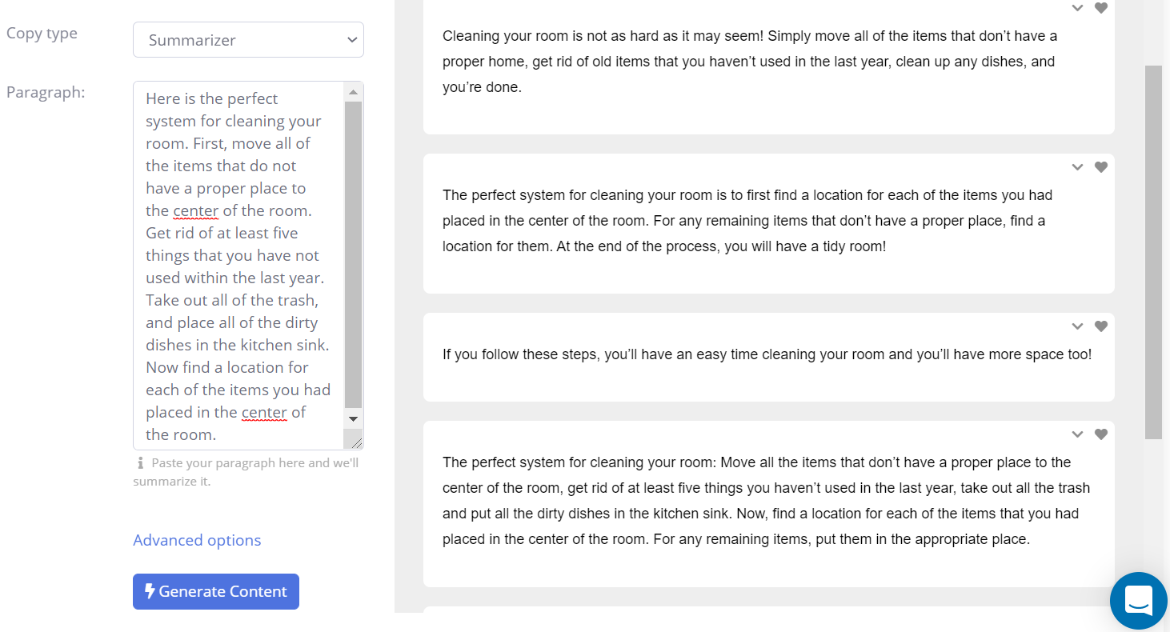Screen dimensions: 1170x632
Task: Like the 'Move all the items' summary result
Action: coord(1101,434)
